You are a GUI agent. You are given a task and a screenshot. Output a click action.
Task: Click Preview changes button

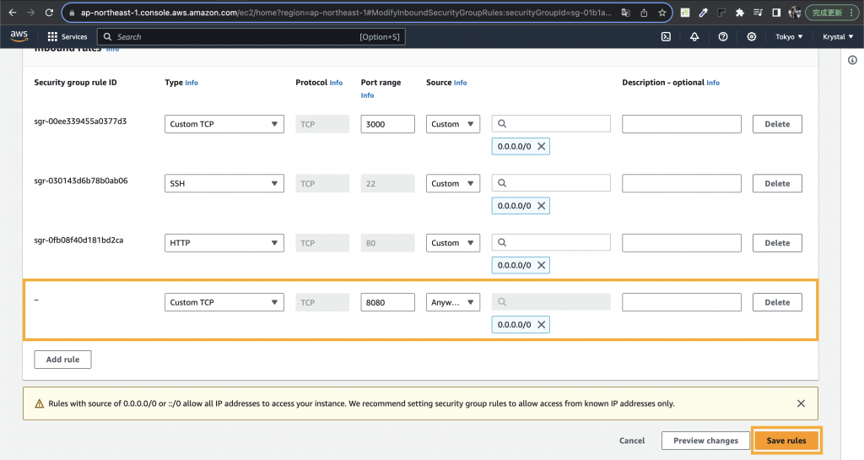[x=705, y=441]
